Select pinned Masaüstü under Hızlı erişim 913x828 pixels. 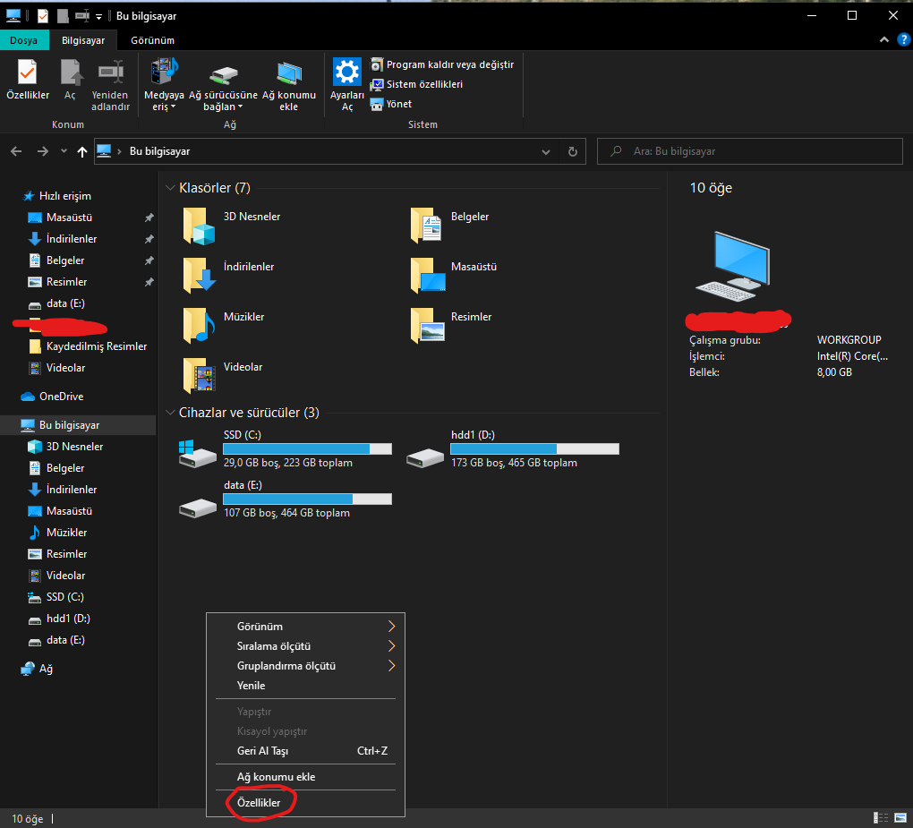pos(60,218)
